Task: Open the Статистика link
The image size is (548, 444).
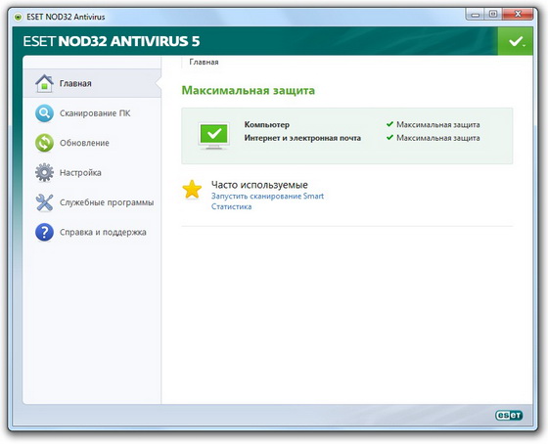Action: point(231,206)
